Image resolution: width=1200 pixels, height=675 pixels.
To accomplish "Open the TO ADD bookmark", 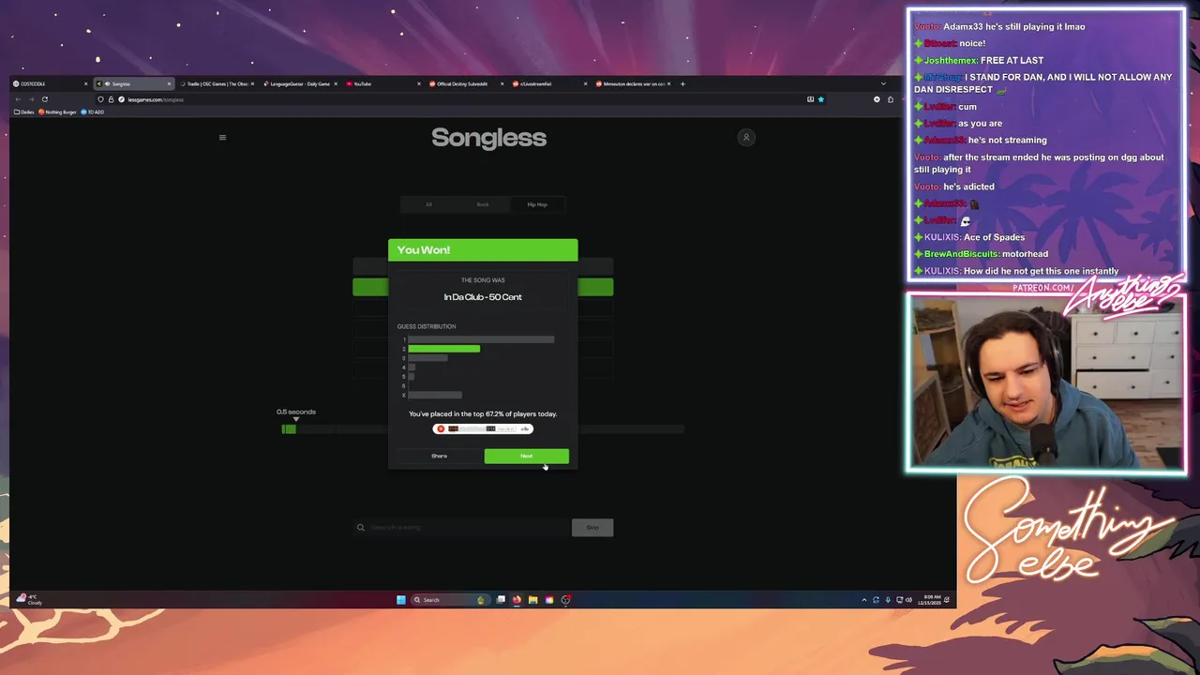I will pos(93,112).
